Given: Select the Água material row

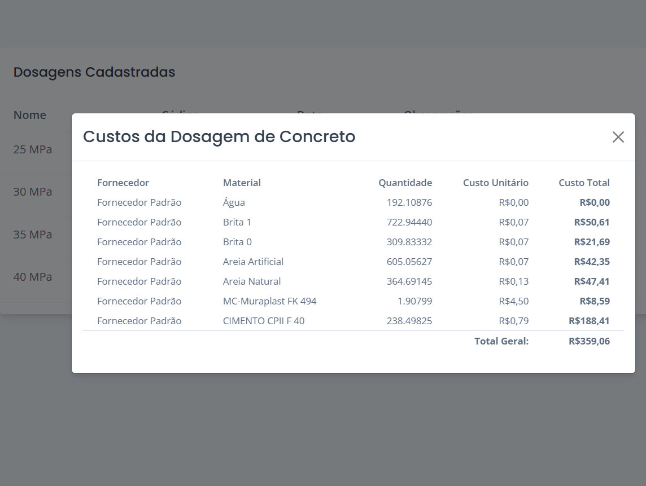Looking at the screenshot, I should (x=234, y=202).
